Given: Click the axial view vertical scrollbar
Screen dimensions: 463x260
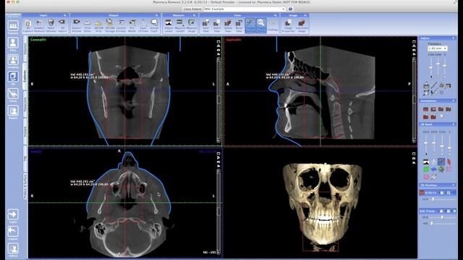Looking at the screenshot, I should coord(218,212).
